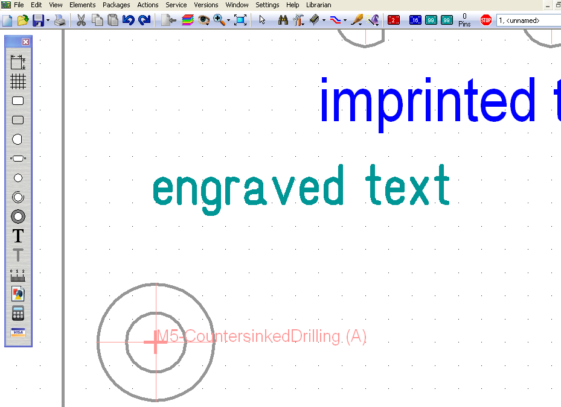Click the grid tool in floating palette

coord(18,81)
